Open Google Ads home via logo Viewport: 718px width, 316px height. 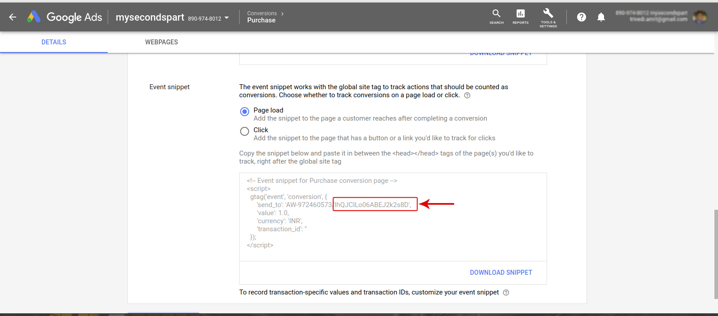click(x=34, y=17)
